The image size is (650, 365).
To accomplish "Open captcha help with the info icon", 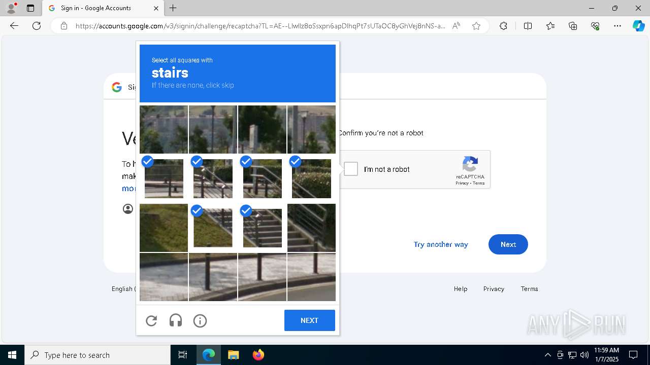I will (200, 320).
